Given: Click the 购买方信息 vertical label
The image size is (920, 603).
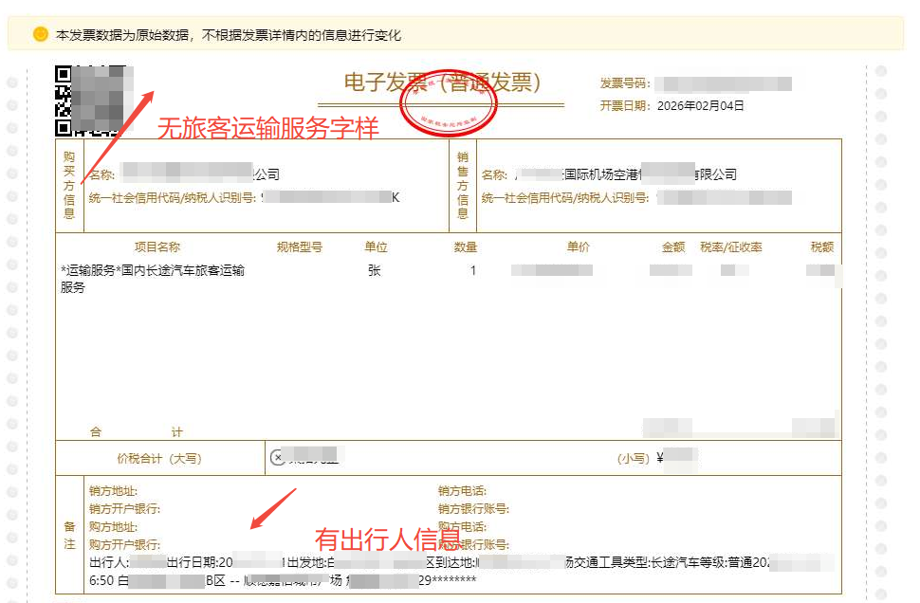Looking at the screenshot, I should click(x=69, y=185).
